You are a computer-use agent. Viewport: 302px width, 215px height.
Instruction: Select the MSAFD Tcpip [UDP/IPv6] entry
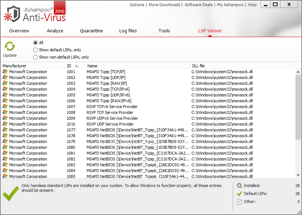[108, 95]
